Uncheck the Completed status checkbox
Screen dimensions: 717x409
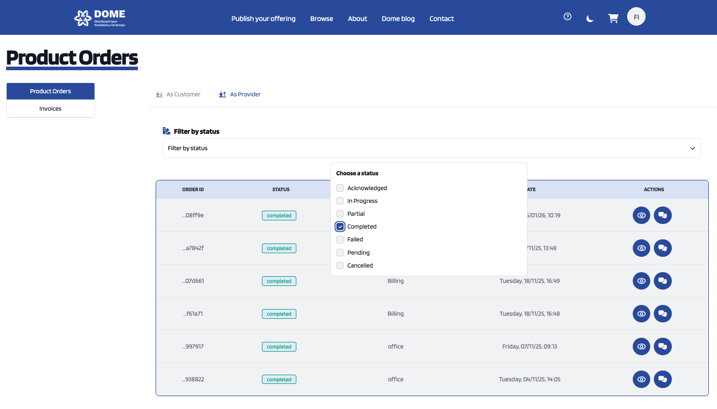click(340, 227)
